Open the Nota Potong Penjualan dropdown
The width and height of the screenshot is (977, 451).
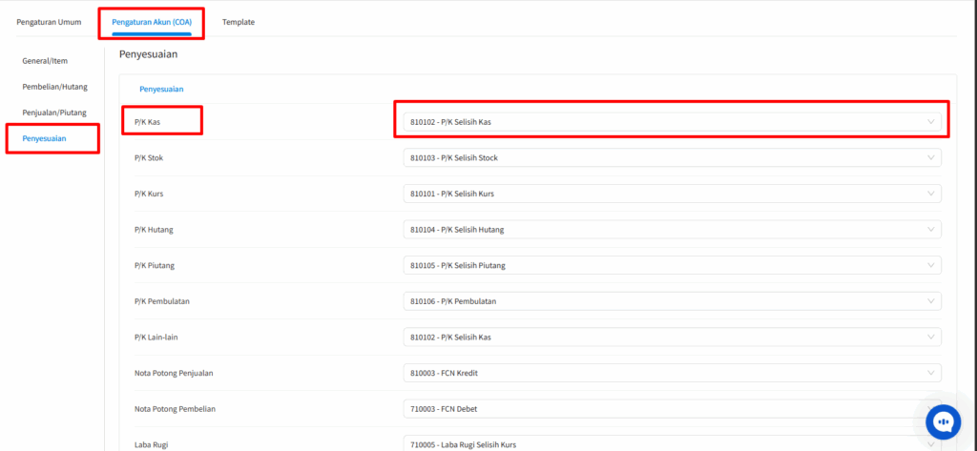[x=673, y=373]
